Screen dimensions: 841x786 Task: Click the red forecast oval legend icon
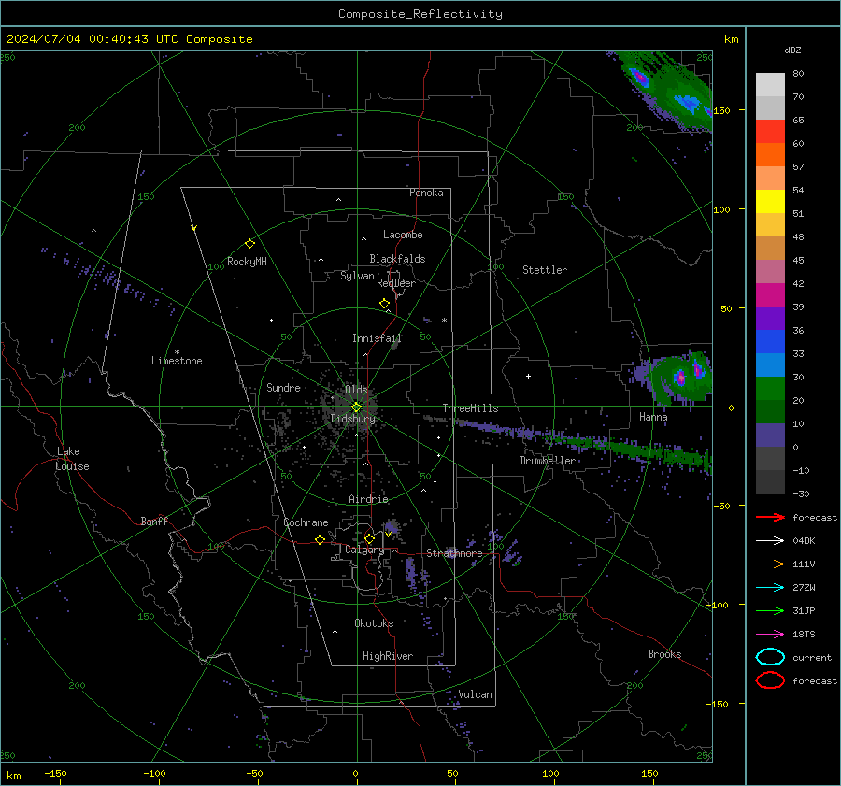tap(770, 680)
